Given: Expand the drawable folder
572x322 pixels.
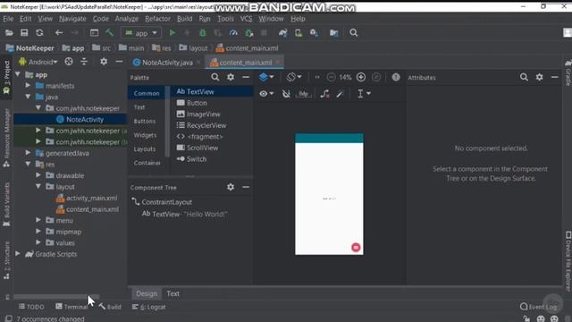Looking at the screenshot, I should point(38,175).
